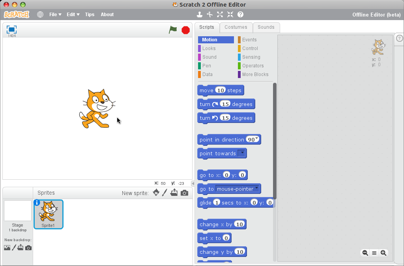Click value in change x by block

click(x=239, y=224)
